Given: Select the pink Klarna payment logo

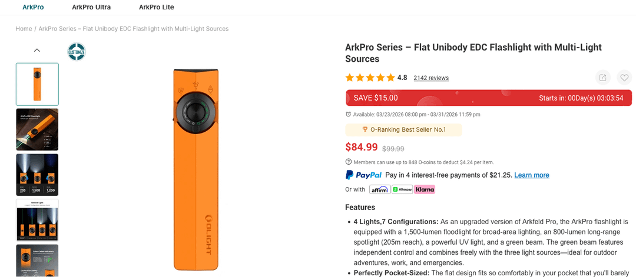Looking at the screenshot, I should point(425,189).
